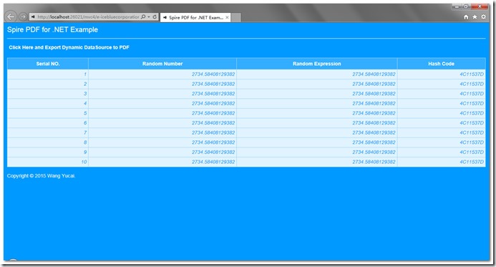The image size is (496, 267).
Task: Select serial number 1 cell
Action: coord(48,74)
